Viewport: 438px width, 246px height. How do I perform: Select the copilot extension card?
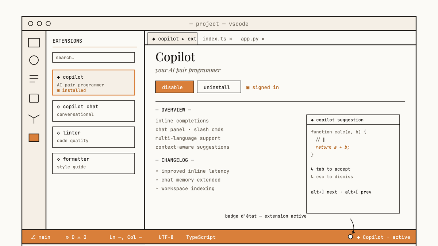click(x=93, y=83)
